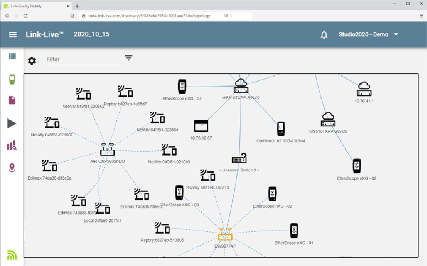Open the units device sidebar icon
Screen dimensions: 427x266
(12, 79)
